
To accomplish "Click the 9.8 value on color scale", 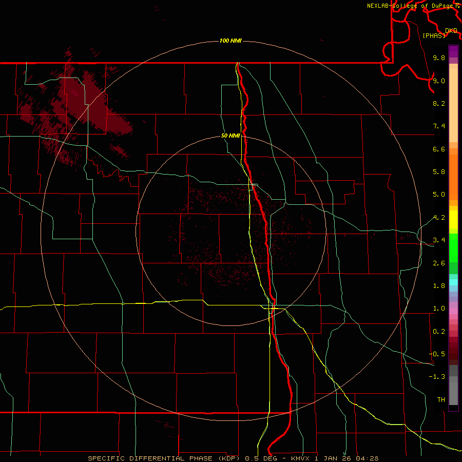I will 439,57.
